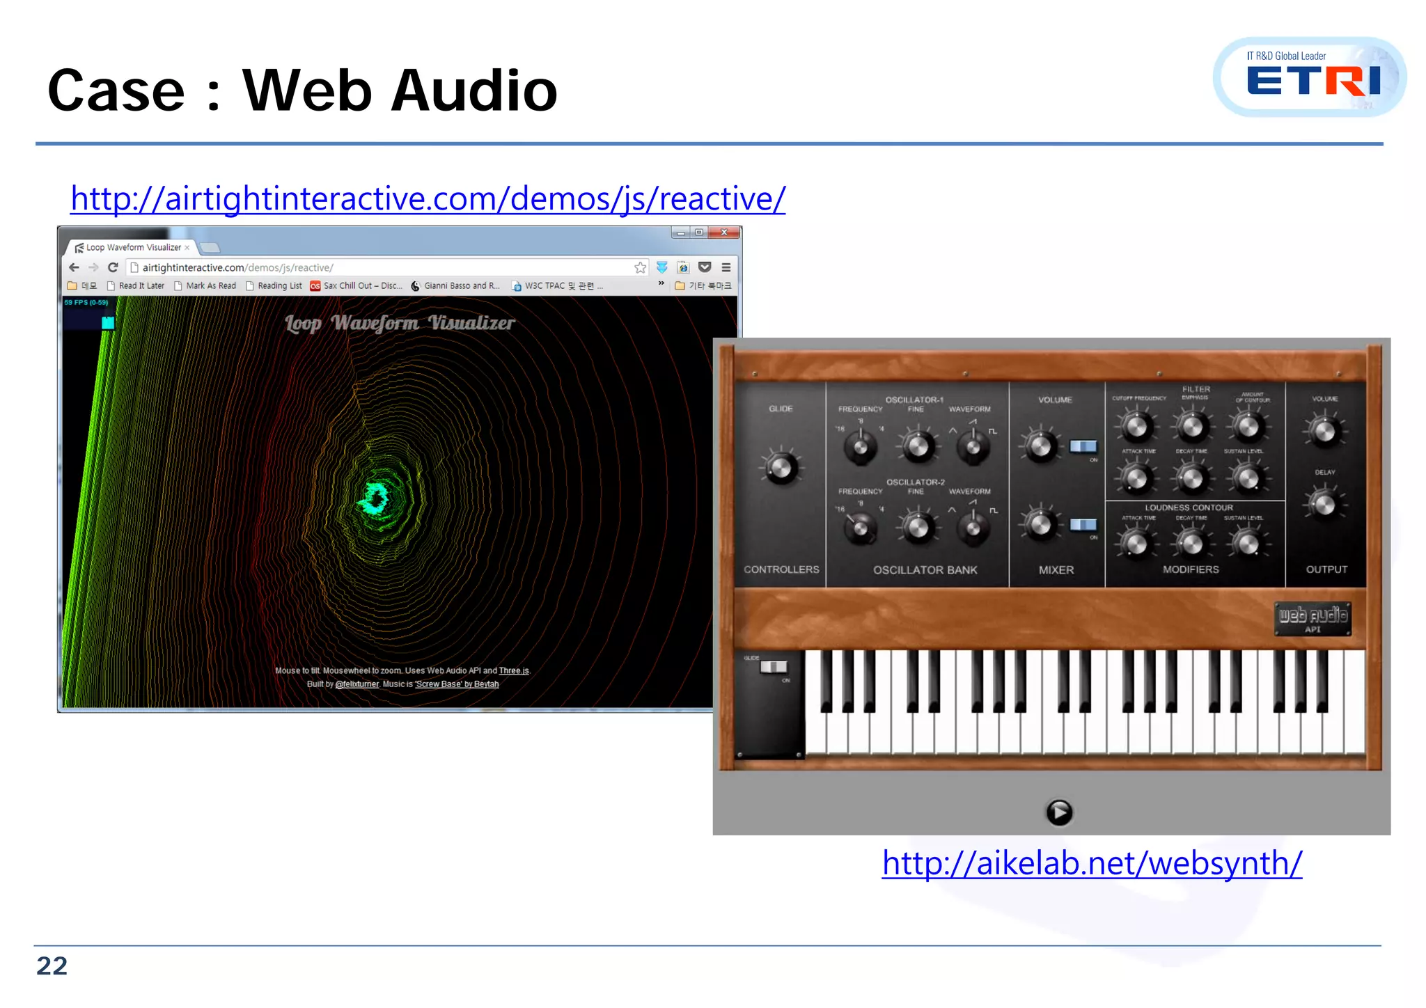1426x1008 pixels.
Task: Click the Output Volume knob
Action: [x=1324, y=430]
